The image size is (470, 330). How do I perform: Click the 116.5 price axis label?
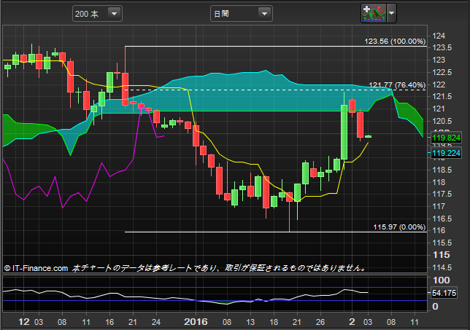(442, 219)
